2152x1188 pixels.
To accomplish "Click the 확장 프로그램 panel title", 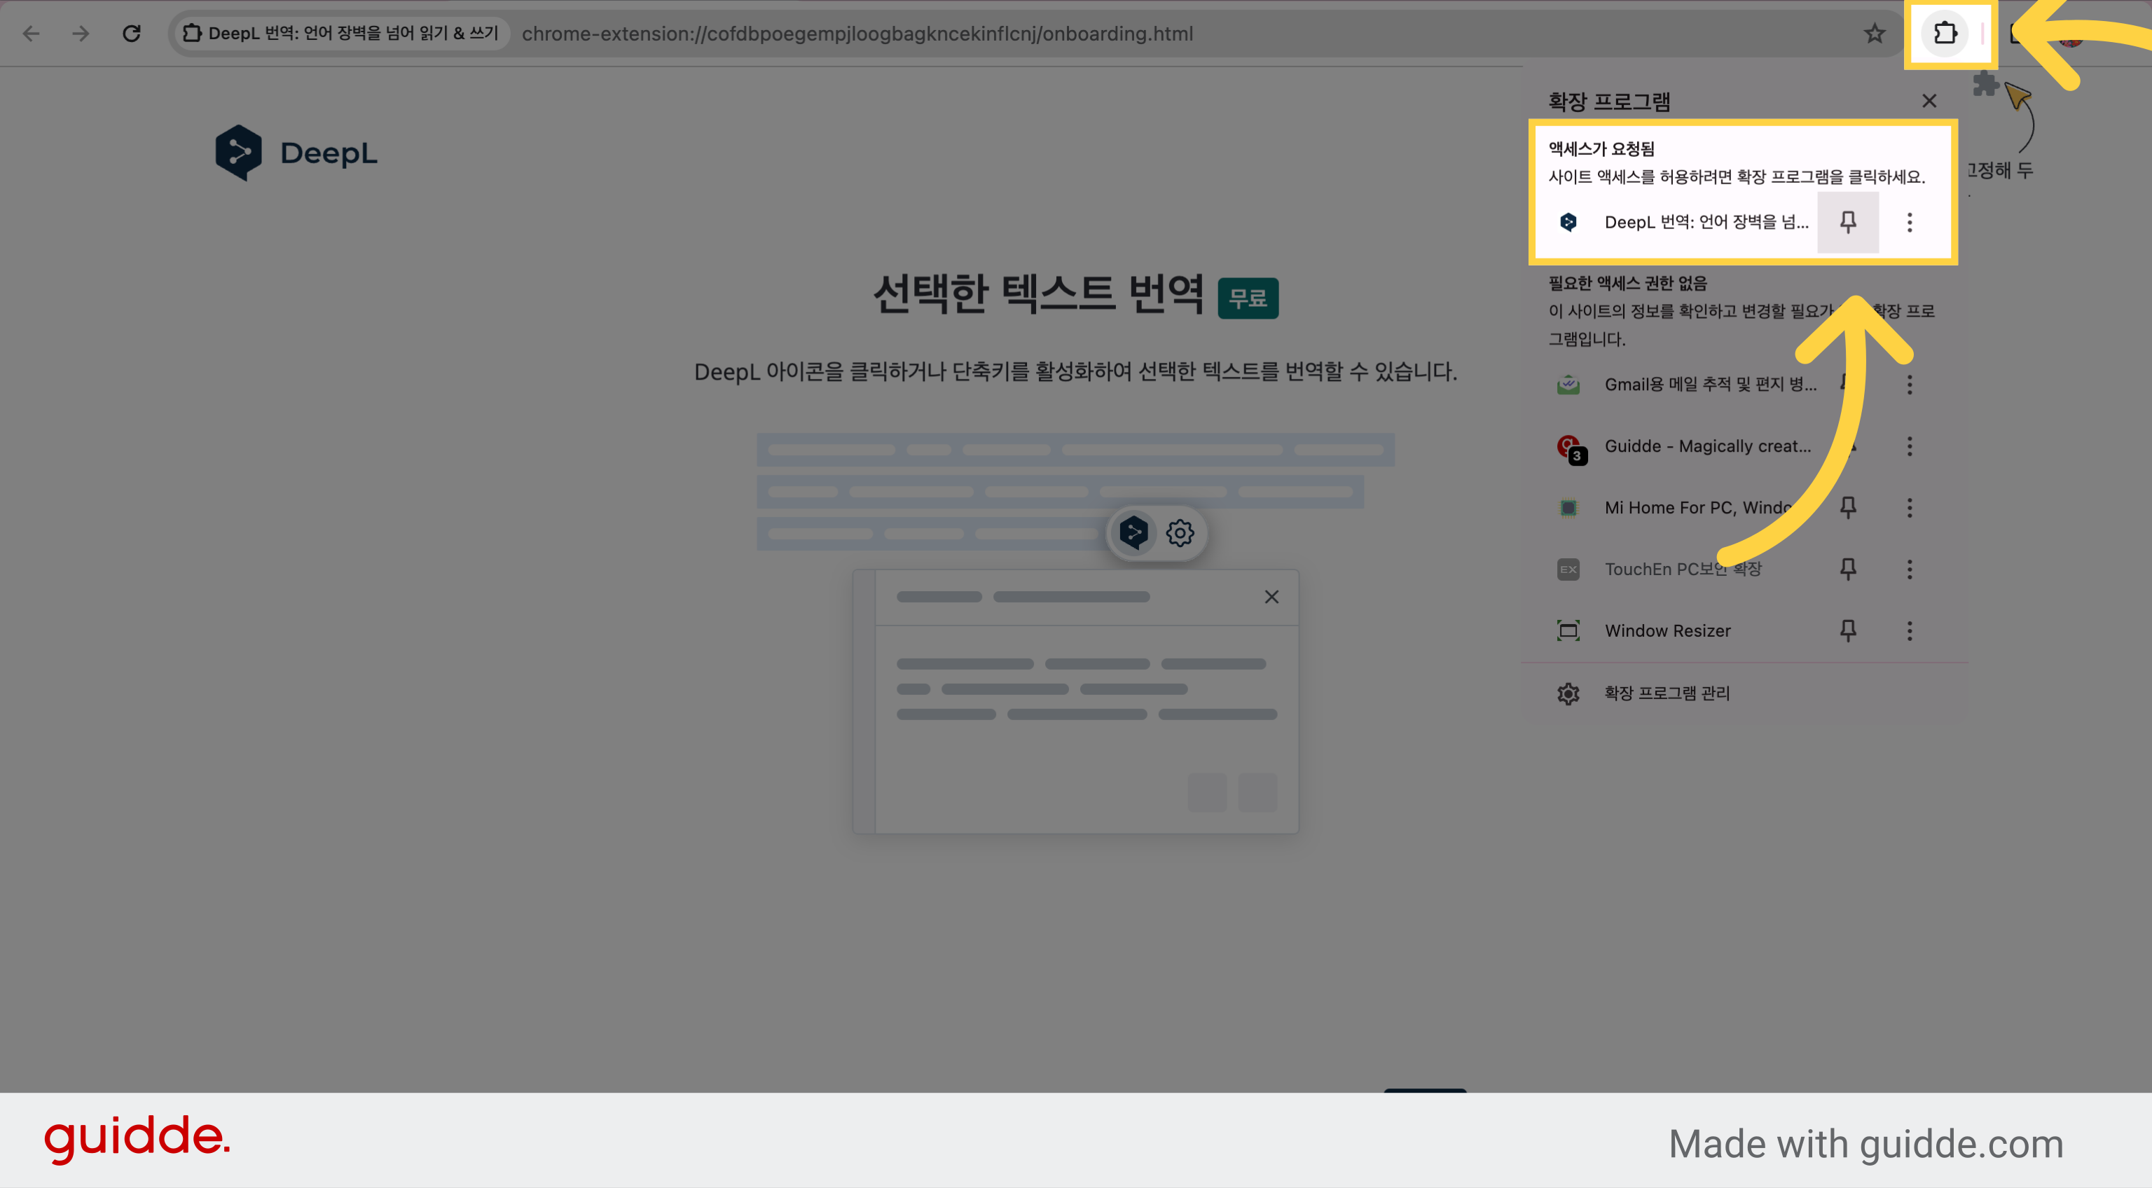I will tap(1609, 101).
